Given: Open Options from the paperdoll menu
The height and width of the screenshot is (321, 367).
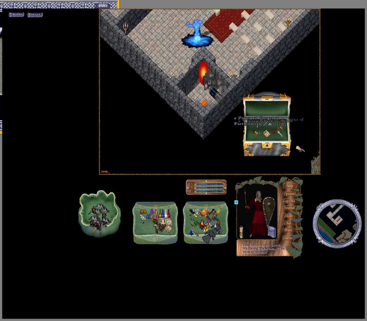Looking at the screenshot, I should (289, 194).
